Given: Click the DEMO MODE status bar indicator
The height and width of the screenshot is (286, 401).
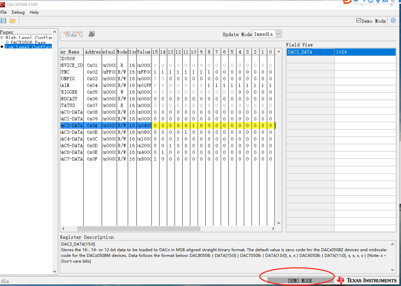Looking at the screenshot, I should [300, 281].
